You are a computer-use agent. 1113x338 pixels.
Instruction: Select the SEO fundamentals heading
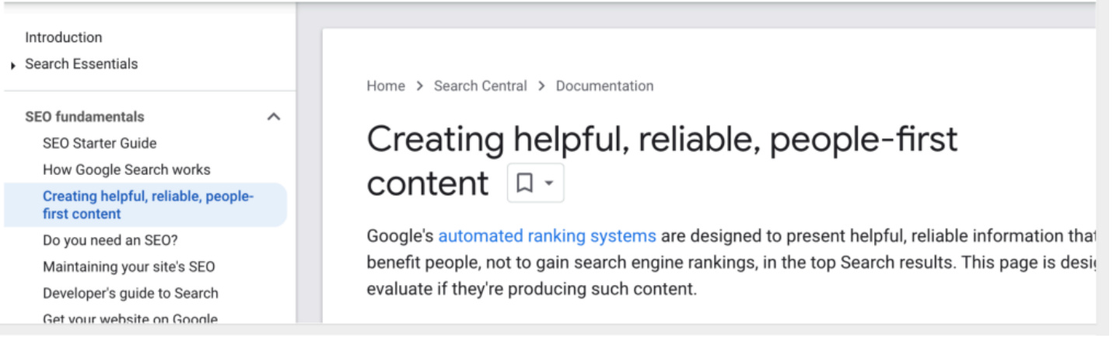(84, 117)
